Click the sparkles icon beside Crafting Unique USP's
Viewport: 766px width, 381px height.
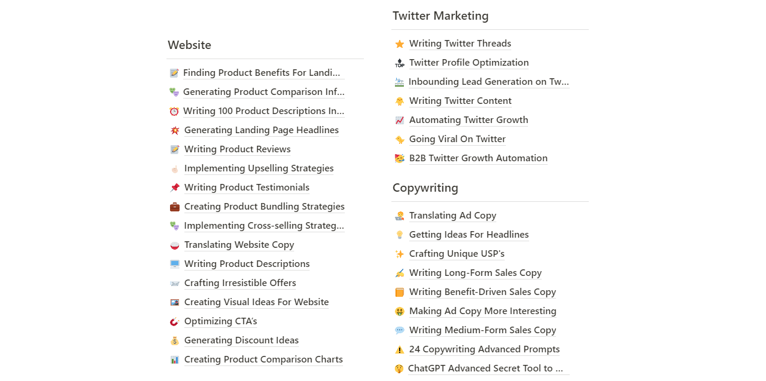tap(400, 254)
